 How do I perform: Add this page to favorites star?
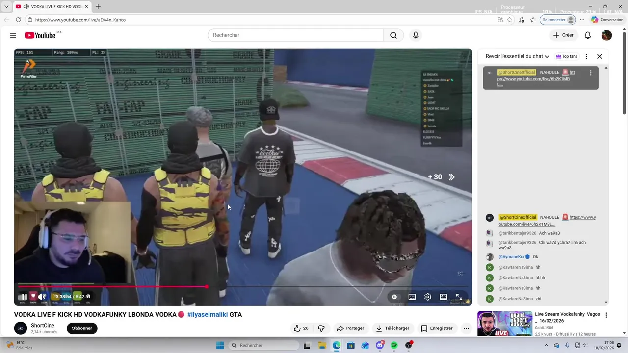510,20
